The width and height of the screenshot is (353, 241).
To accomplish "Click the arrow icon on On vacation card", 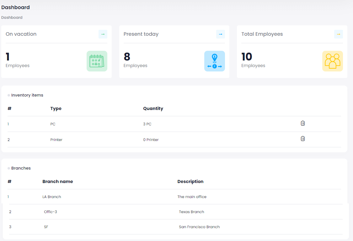I will click(103, 34).
